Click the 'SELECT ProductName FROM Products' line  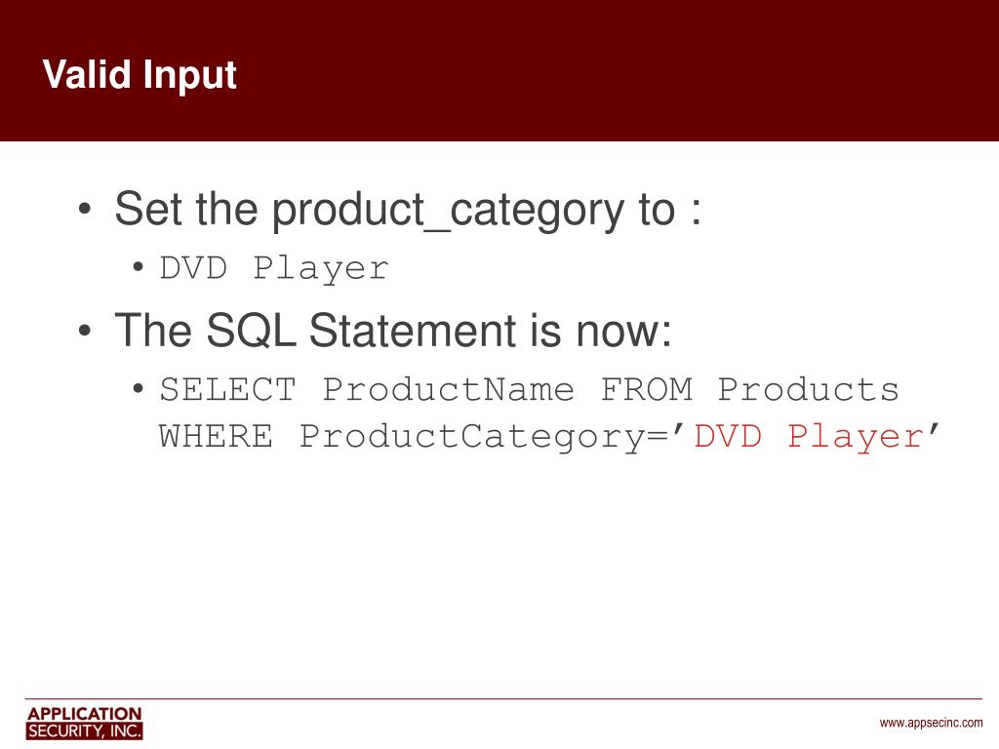[x=529, y=389]
